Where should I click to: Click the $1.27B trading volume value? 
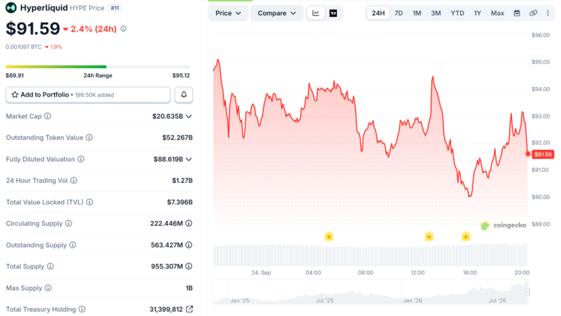tap(182, 180)
